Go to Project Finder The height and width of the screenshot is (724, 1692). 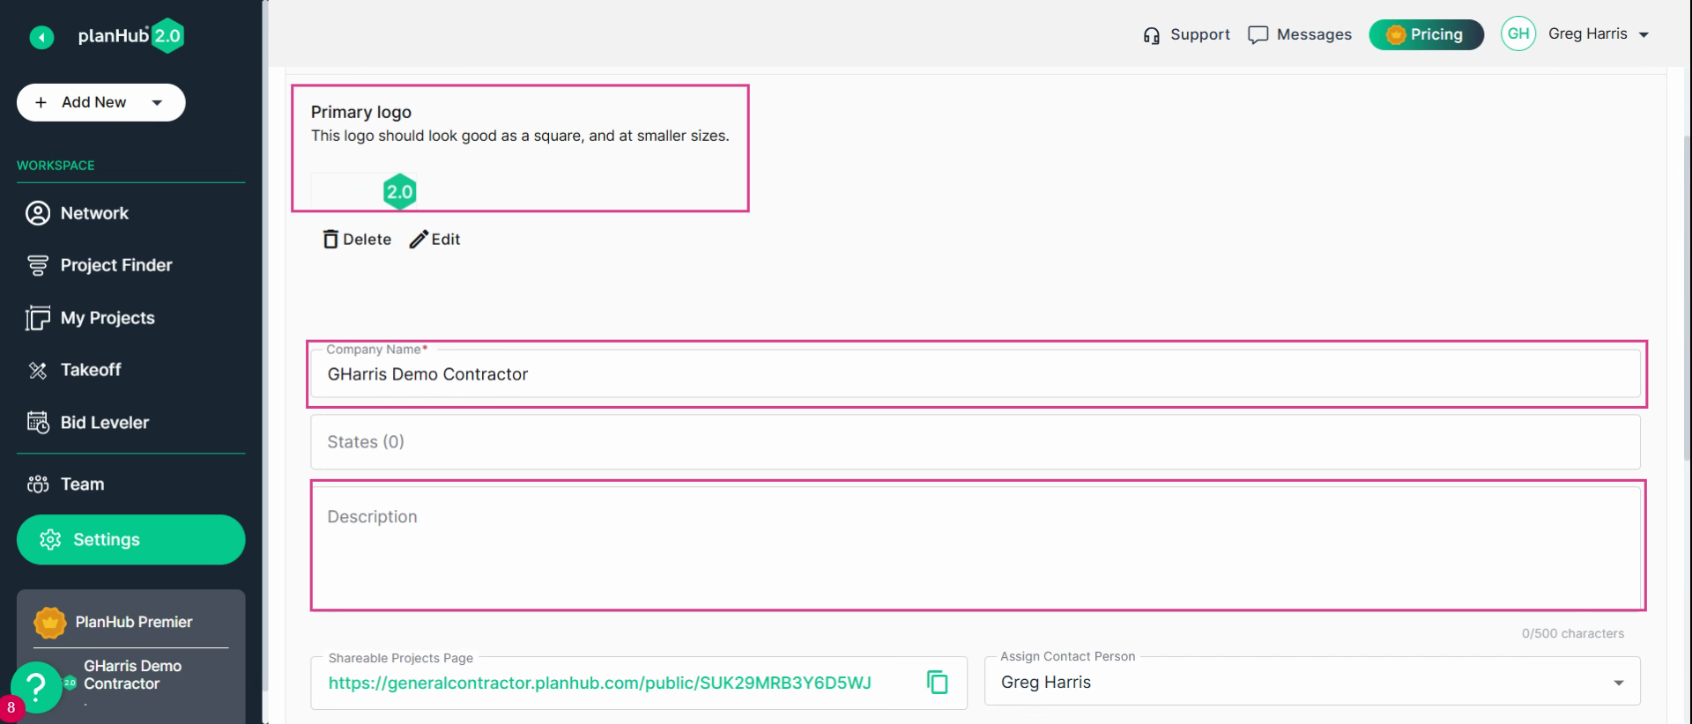click(x=116, y=265)
